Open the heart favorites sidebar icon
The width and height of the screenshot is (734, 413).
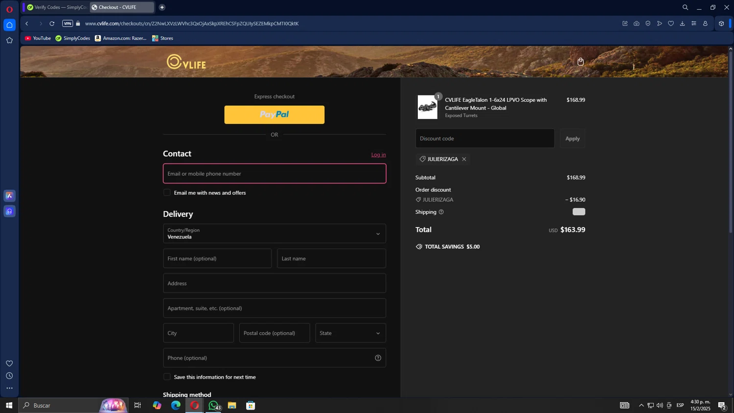tap(9, 363)
